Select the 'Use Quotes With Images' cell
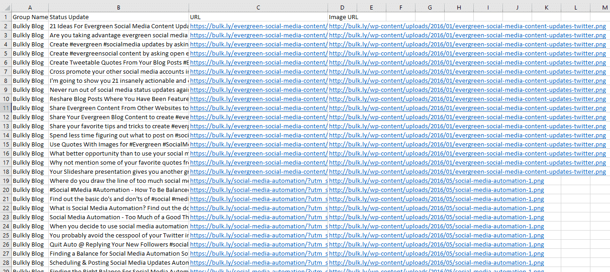 tap(118, 144)
